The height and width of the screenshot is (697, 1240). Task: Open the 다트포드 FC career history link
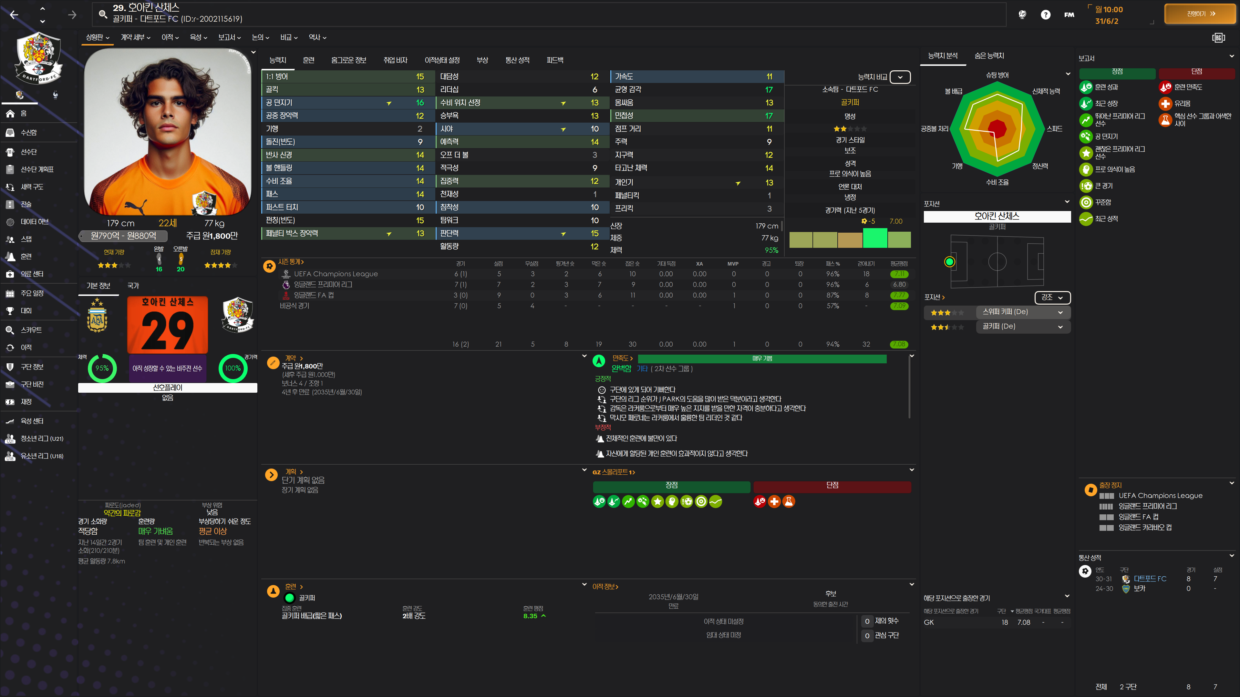point(1150,579)
